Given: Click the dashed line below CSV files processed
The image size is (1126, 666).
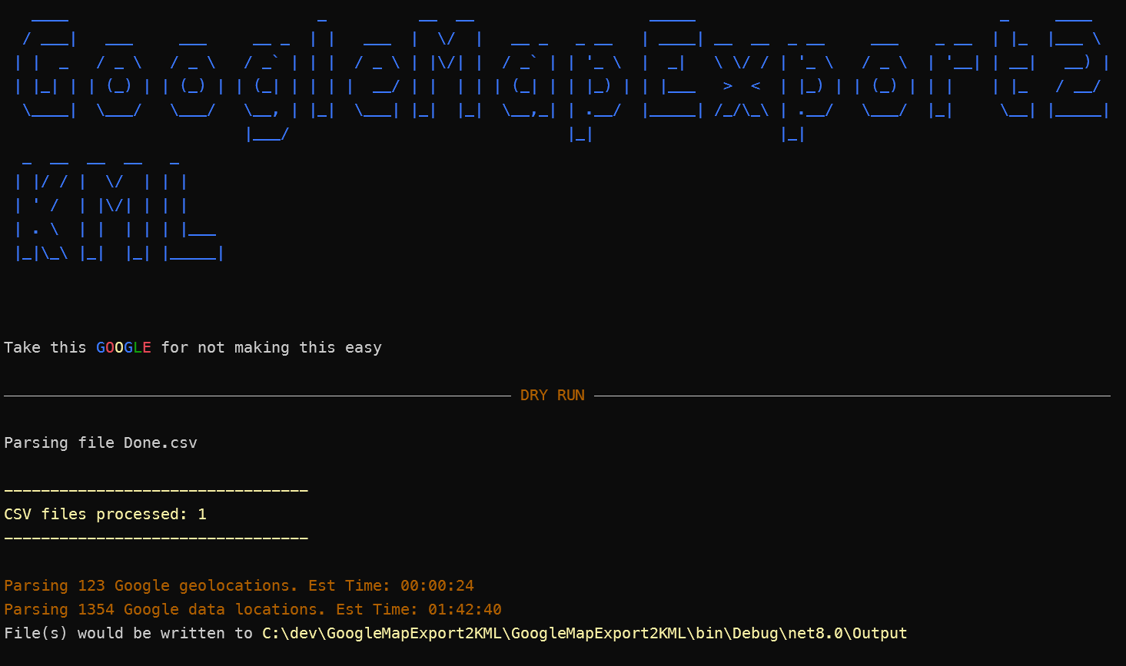Looking at the screenshot, I should 156,538.
